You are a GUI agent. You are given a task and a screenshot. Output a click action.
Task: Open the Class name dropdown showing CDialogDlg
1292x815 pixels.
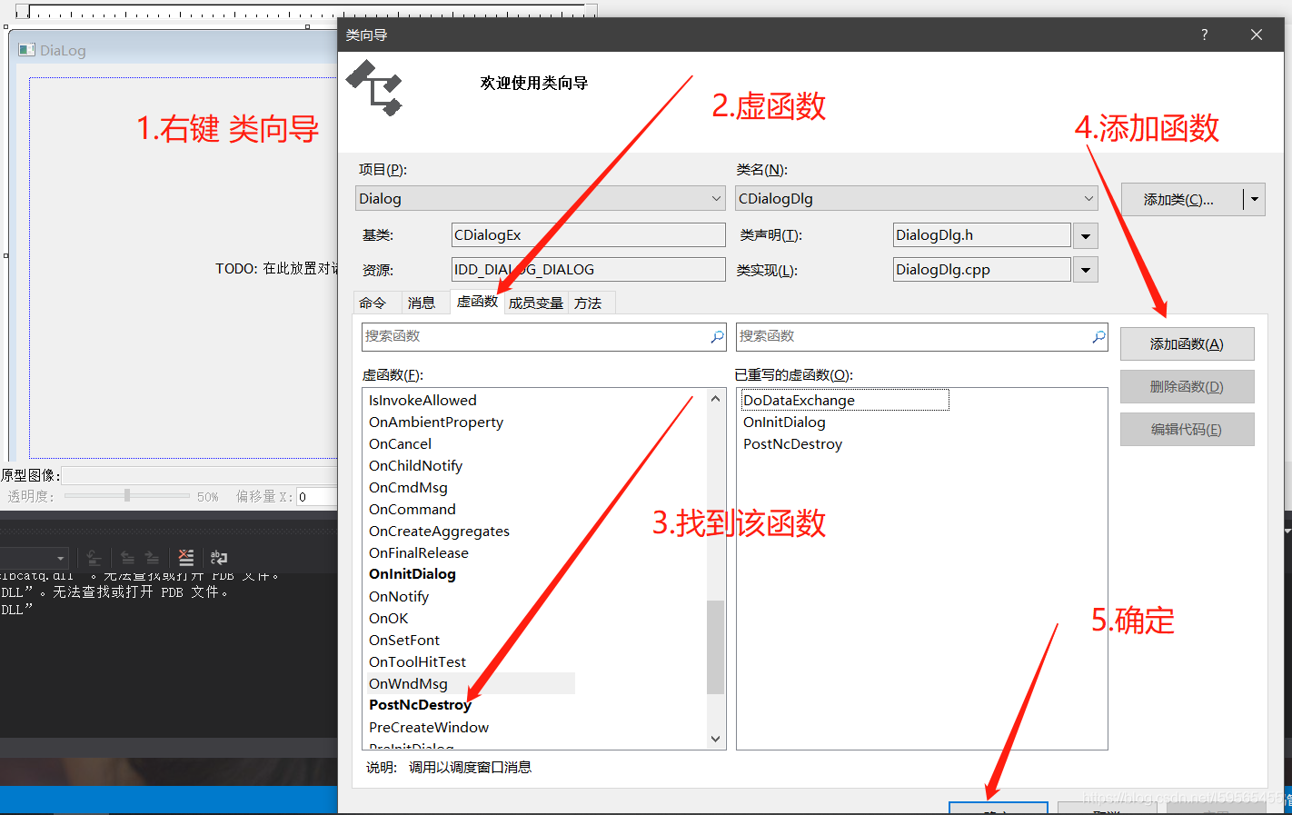point(917,198)
